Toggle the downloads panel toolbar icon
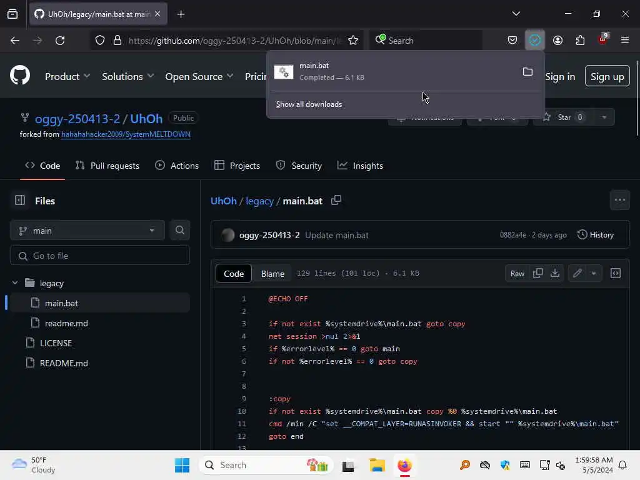Image resolution: width=640 pixels, height=480 pixels. [x=535, y=41]
